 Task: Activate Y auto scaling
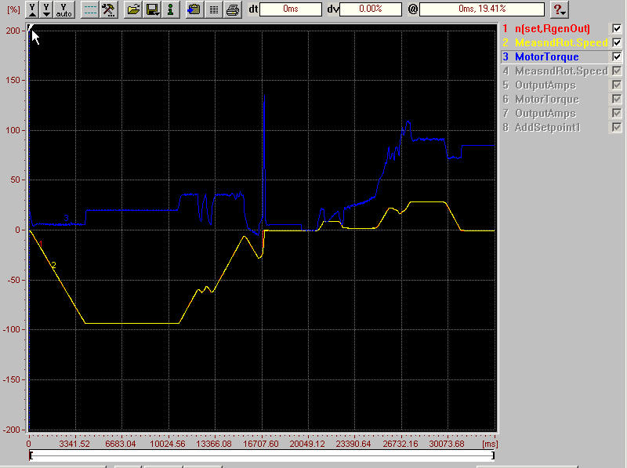(x=63, y=9)
